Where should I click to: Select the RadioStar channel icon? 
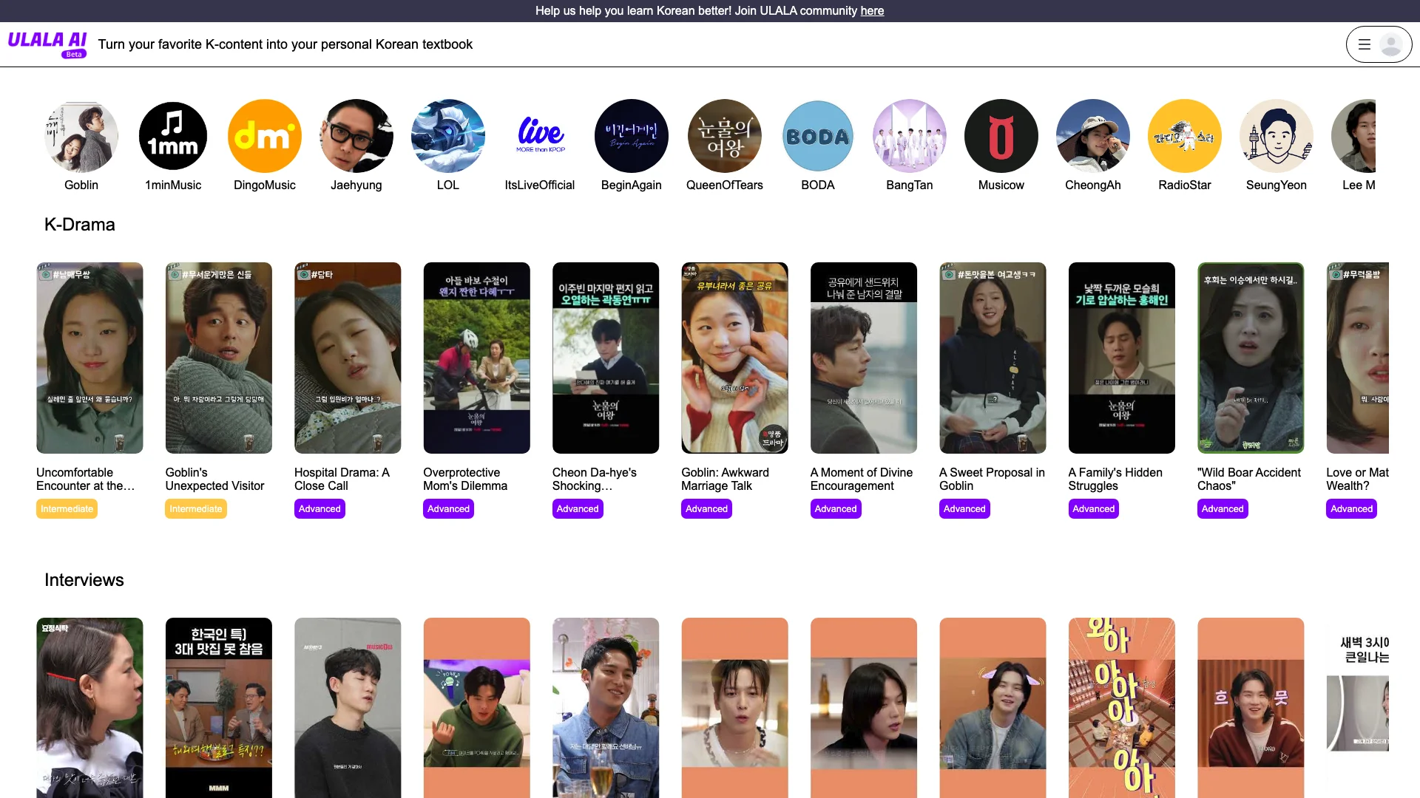(x=1184, y=135)
